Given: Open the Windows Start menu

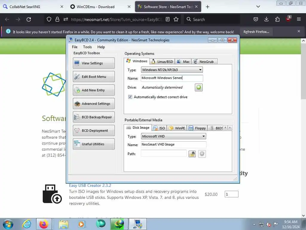Looking at the screenshot, I should (x=8, y=224).
